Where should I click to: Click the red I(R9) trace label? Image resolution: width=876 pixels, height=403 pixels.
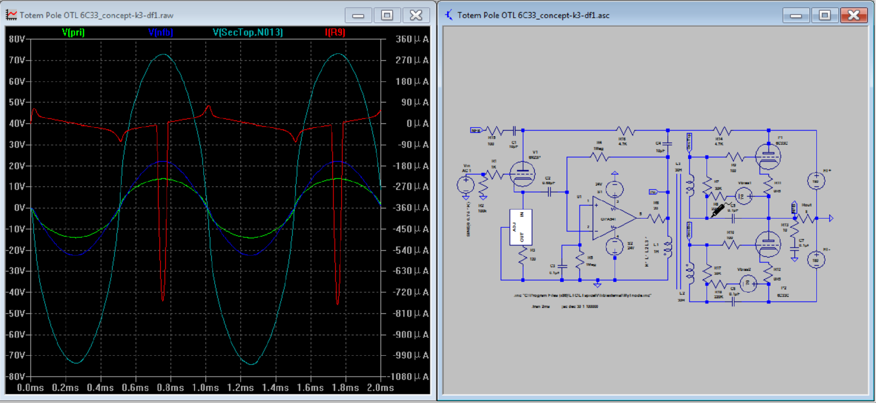(335, 32)
